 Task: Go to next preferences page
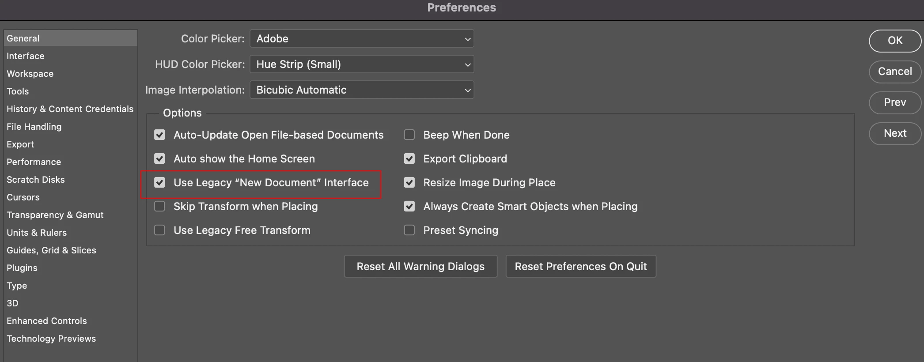(895, 133)
